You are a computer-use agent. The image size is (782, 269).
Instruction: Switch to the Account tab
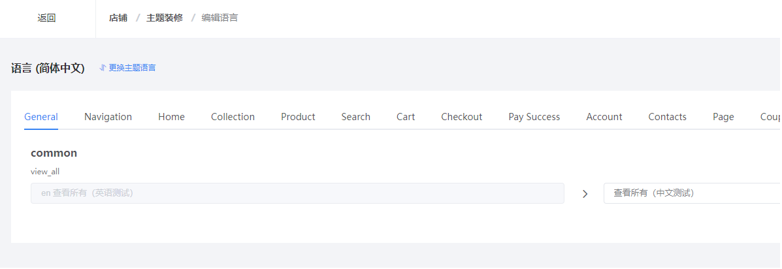coord(604,117)
